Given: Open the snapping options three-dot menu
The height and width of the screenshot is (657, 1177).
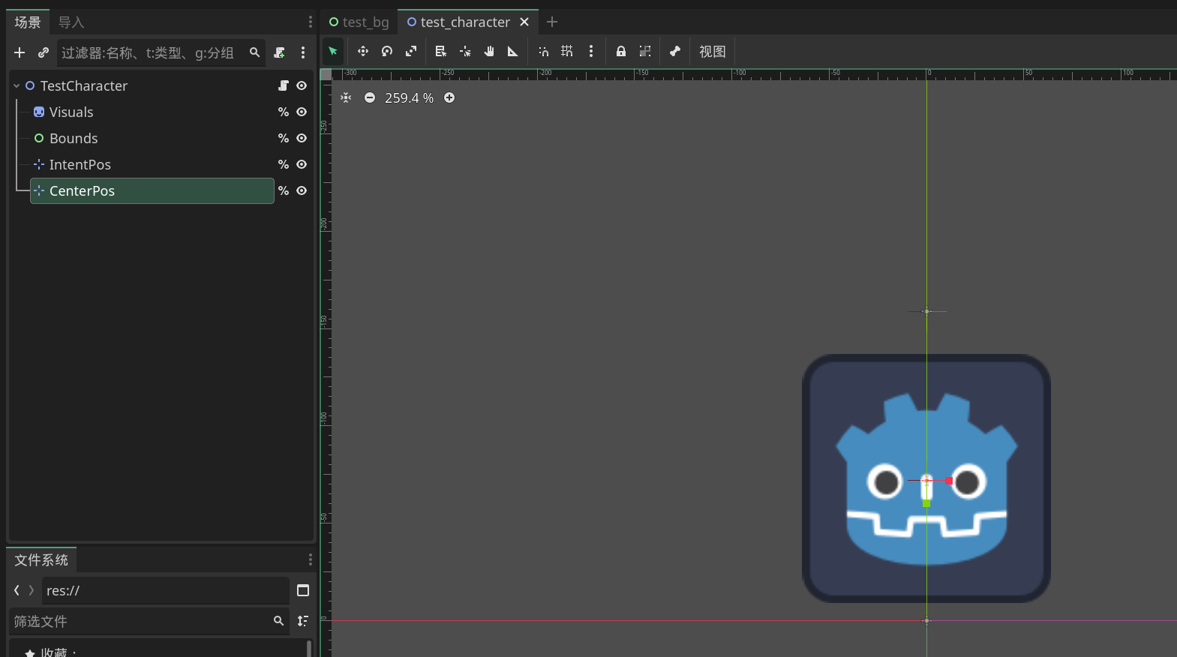Looking at the screenshot, I should pyautogui.click(x=591, y=51).
